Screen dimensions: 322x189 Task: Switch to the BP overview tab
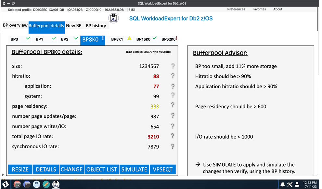click(x=15, y=25)
